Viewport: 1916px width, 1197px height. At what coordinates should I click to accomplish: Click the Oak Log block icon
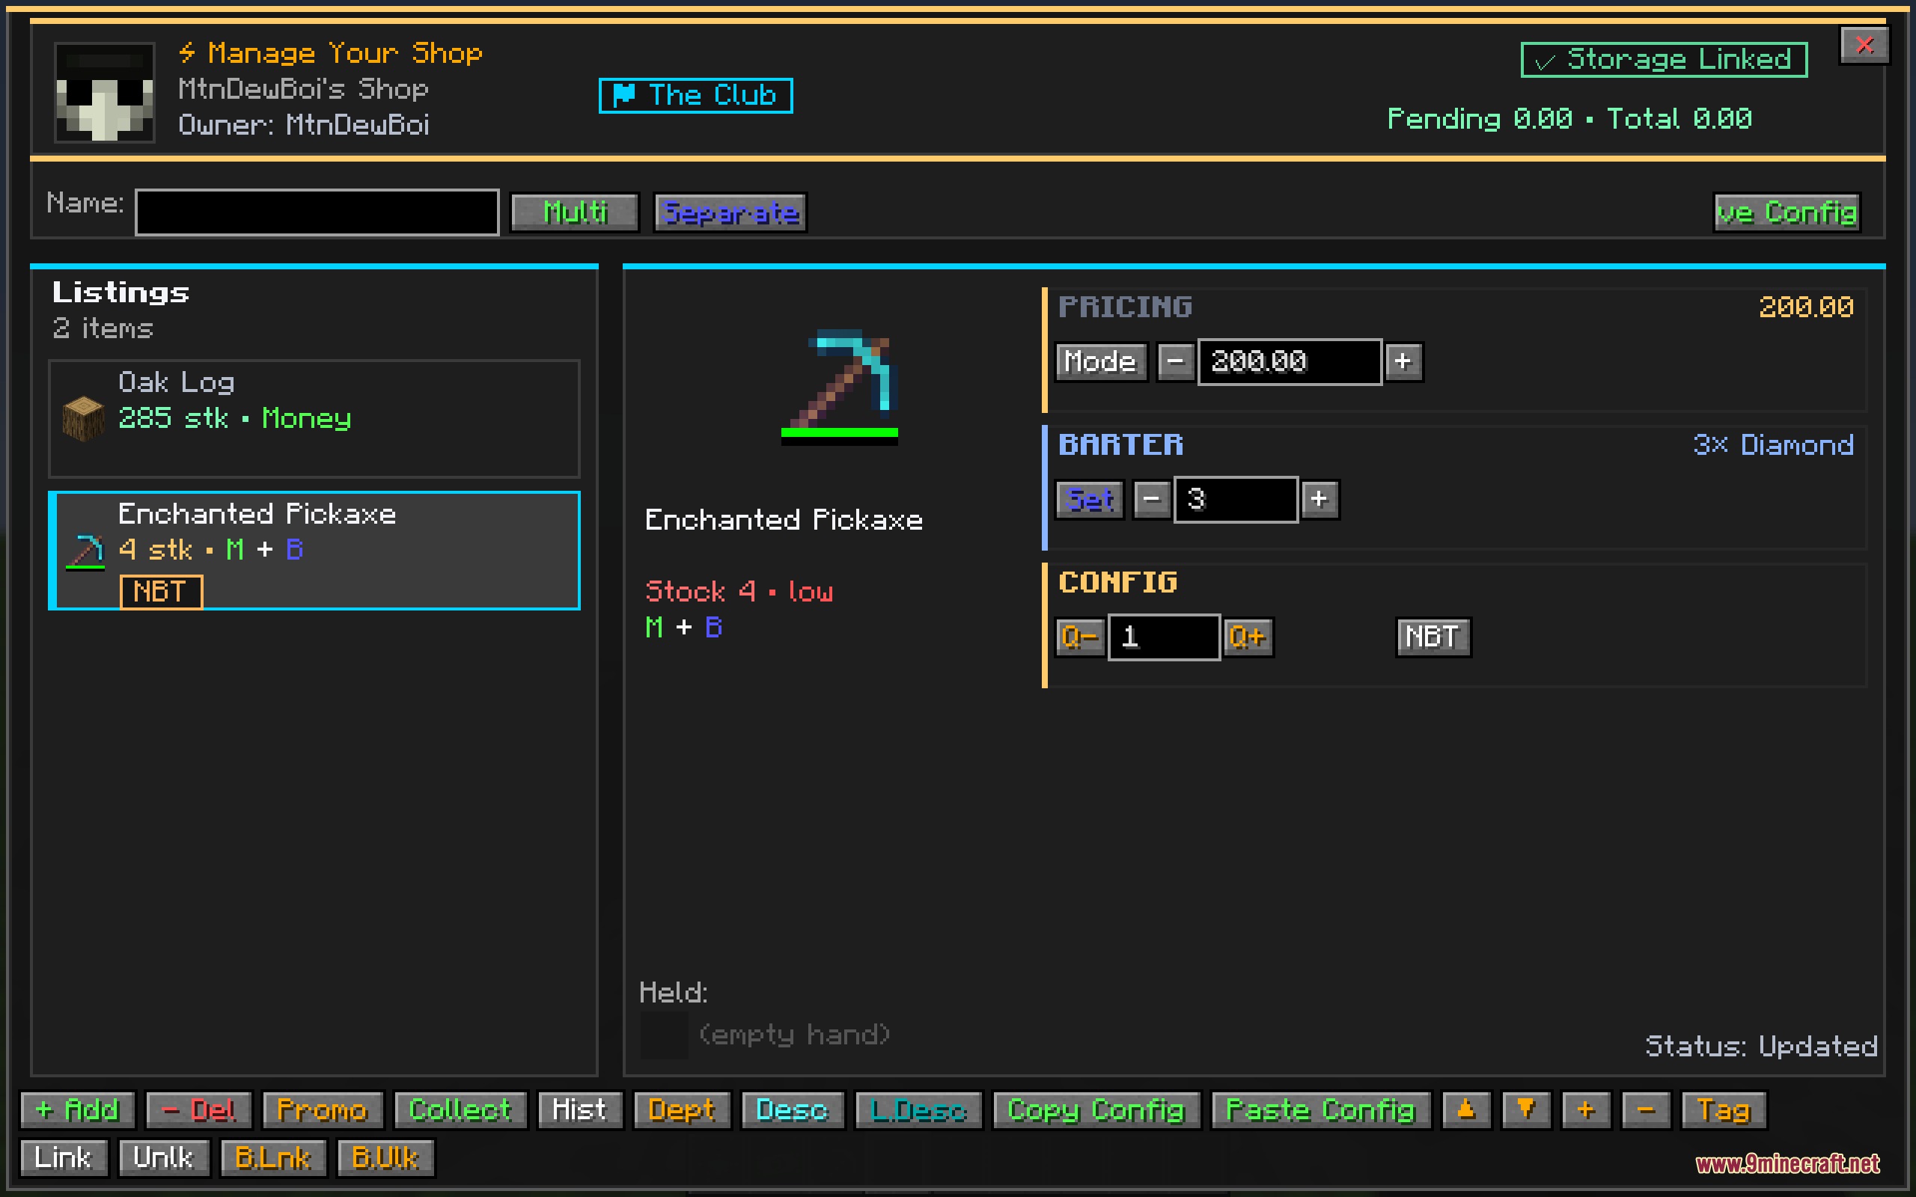(83, 418)
